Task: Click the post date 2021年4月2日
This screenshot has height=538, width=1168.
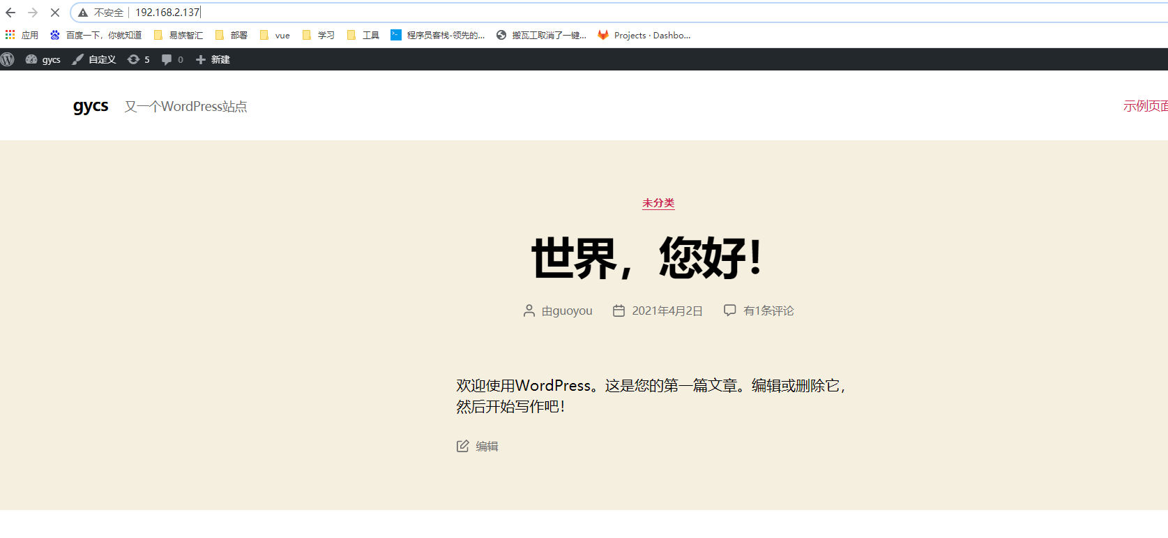Action: [667, 311]
